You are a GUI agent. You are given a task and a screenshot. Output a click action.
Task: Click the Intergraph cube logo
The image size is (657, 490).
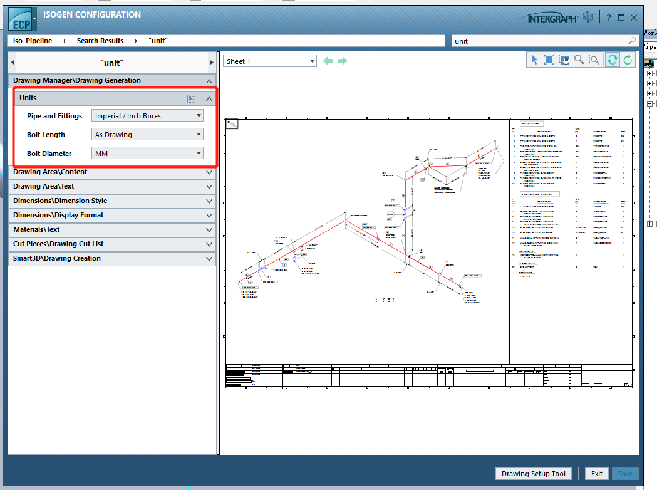(x=588, y=17)
